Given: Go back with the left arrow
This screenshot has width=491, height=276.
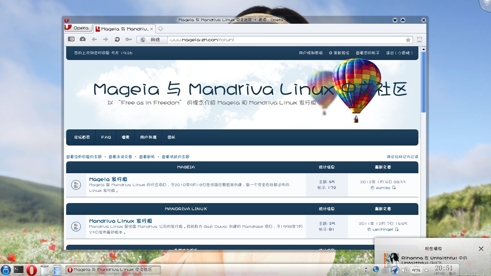Looking at the screenshot, I should coord(94,40).
